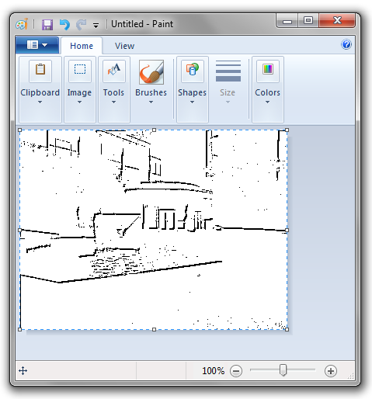
Task: Undo the last action
Action: [64, 25]
